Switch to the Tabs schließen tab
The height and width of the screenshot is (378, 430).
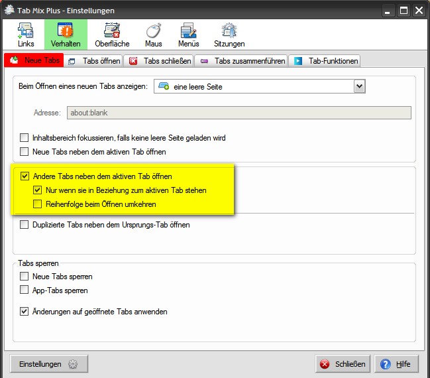160,60
